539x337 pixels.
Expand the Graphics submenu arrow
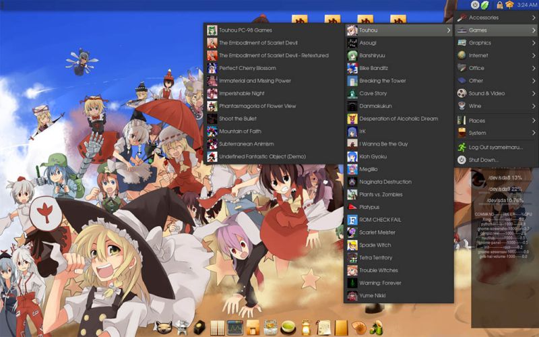[x=534, y=43]
